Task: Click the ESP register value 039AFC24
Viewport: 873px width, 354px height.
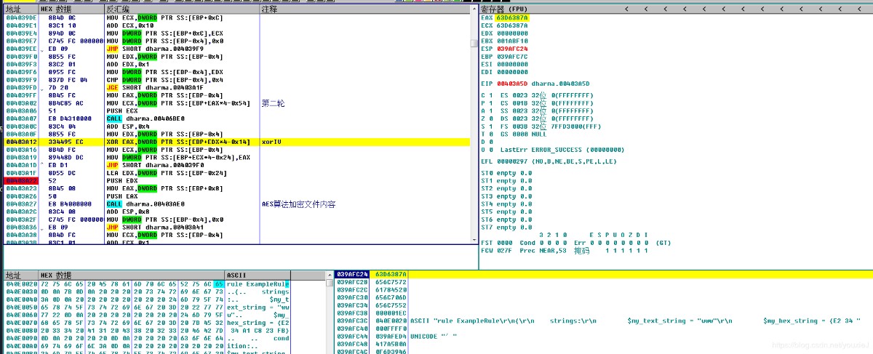Action: pyautogui.click(x=512, y=49)
